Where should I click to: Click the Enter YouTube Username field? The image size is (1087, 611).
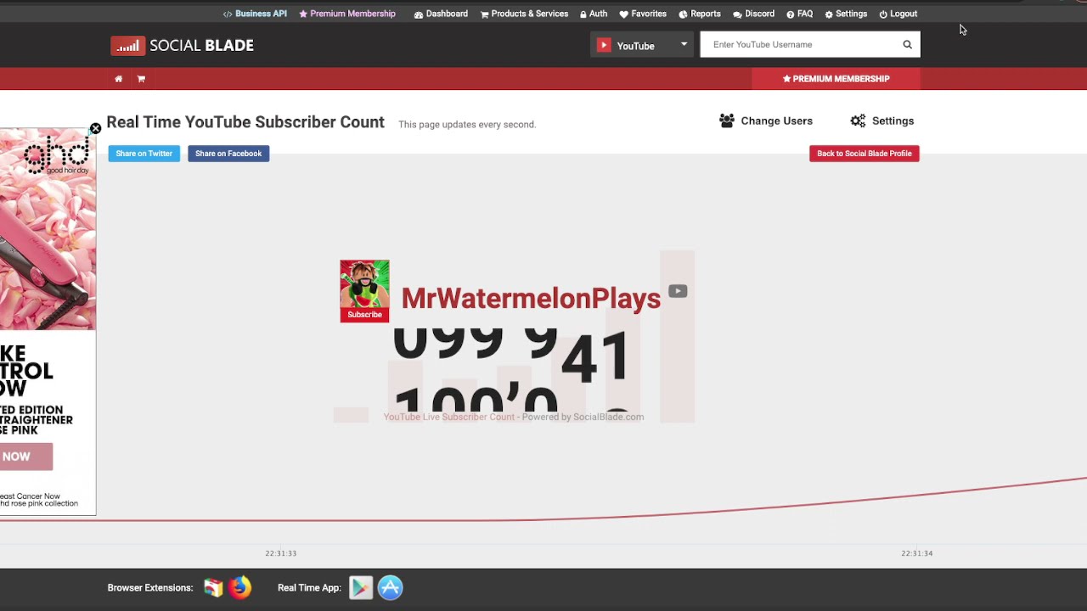pos(798,44)
